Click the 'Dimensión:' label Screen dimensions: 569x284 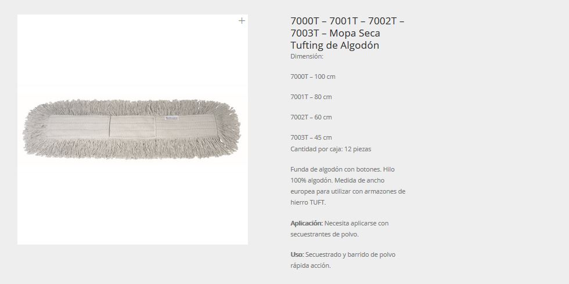(307, 56)
